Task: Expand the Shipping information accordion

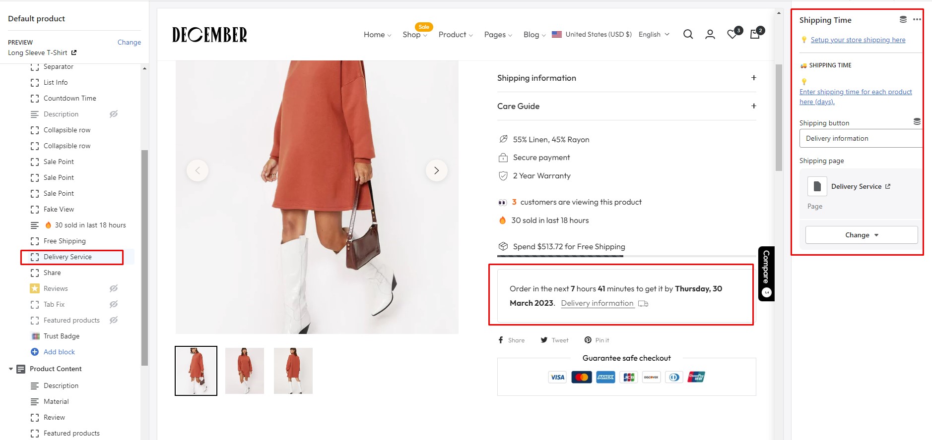Action: [x=753, y=78]
